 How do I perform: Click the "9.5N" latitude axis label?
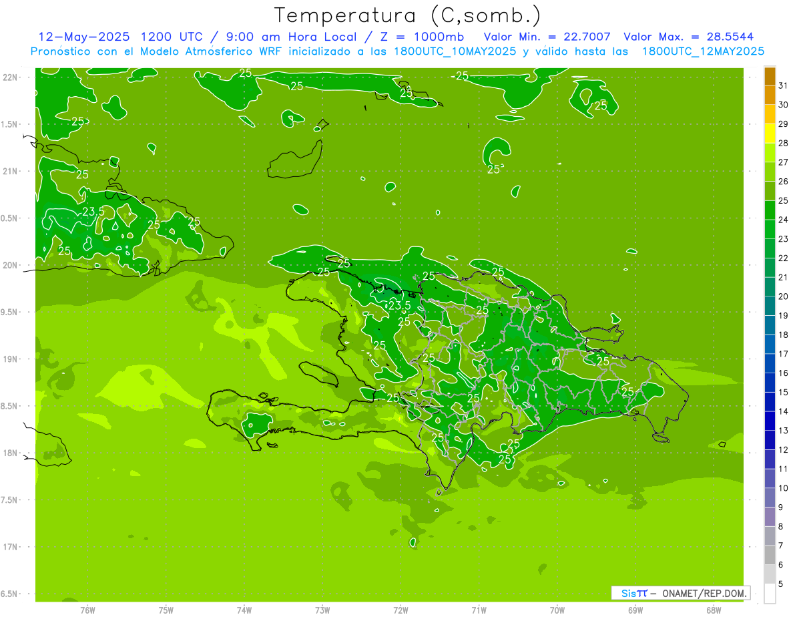pyautogui.click(x=10, y=312)
